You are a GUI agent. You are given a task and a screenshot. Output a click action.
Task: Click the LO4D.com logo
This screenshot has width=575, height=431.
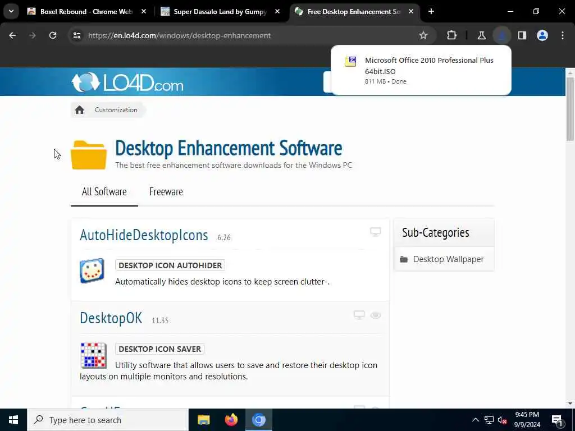pos(127,82)
